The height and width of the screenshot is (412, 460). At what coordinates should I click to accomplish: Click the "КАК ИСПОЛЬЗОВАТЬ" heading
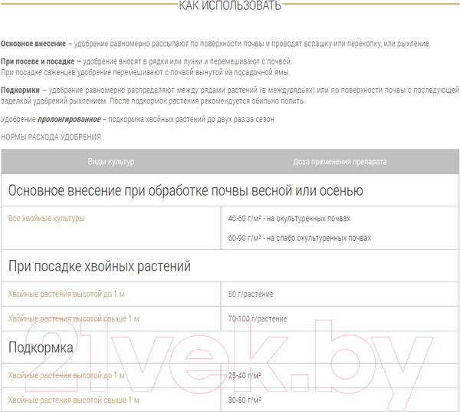(x=229, y=7)
